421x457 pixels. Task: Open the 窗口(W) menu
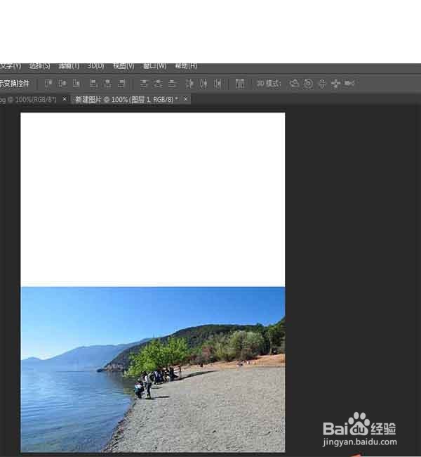click(x=155, y=66)
